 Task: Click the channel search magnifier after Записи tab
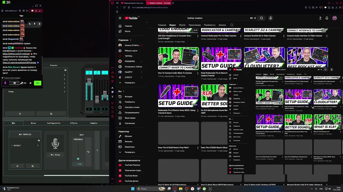click(232, 25)
